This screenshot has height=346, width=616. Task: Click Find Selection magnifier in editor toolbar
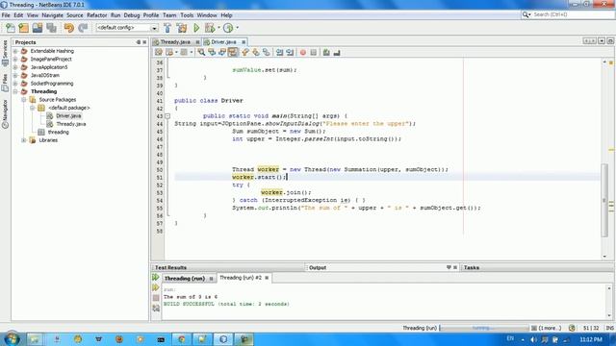pos(201,52)
